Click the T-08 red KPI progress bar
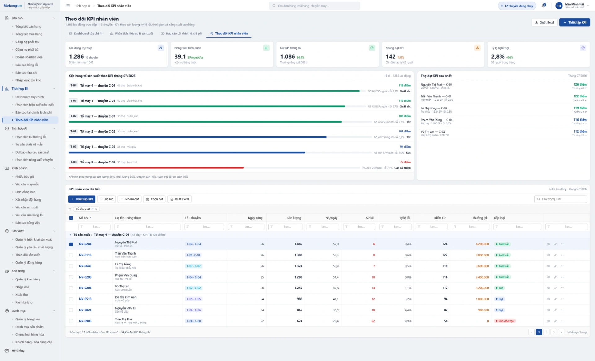The width and height of the screenshot is (595, 361). 156,168
